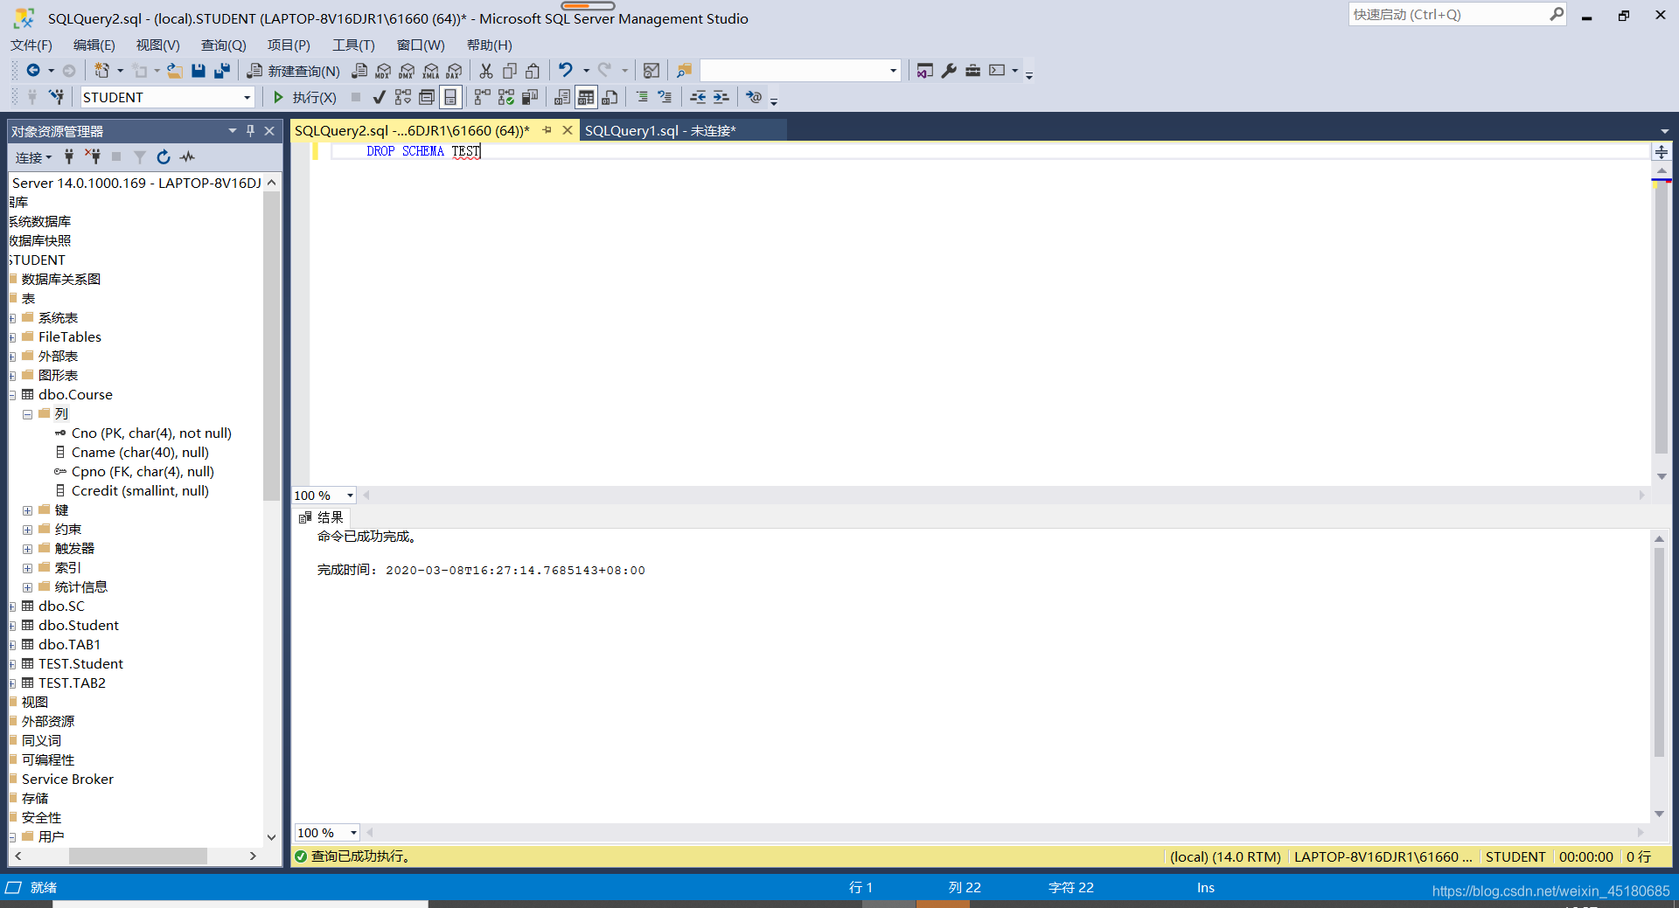Open a DAX query via the DAX icon
1679x908 pixels.
point(454,71)
